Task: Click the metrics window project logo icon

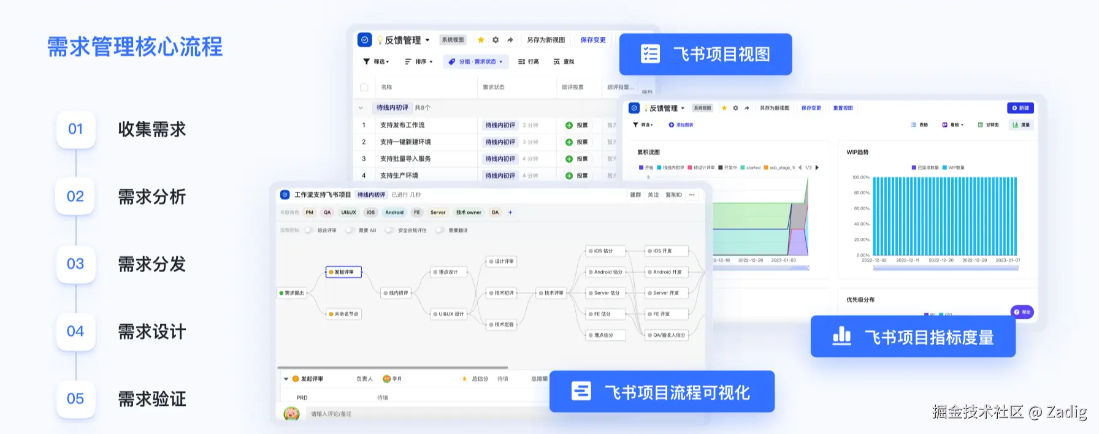Action: coord(634,108)
